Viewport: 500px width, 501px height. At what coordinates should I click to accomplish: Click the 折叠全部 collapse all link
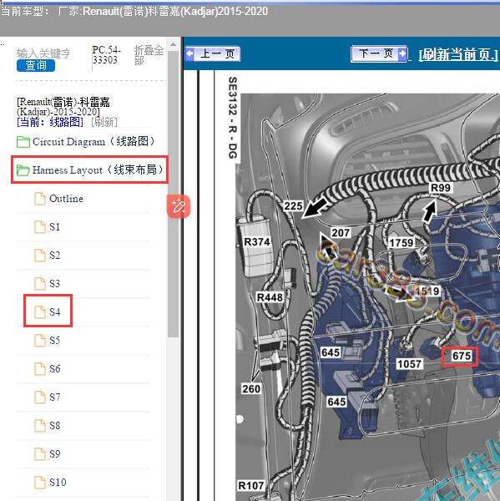pos(149,55)
